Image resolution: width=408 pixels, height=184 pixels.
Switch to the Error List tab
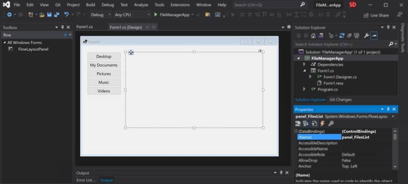click(86, 180)
